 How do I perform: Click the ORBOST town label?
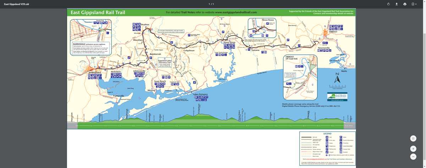tap(333, 32)
